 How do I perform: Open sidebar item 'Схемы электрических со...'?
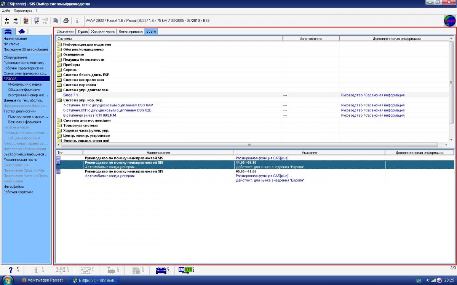tap(26, 73)
